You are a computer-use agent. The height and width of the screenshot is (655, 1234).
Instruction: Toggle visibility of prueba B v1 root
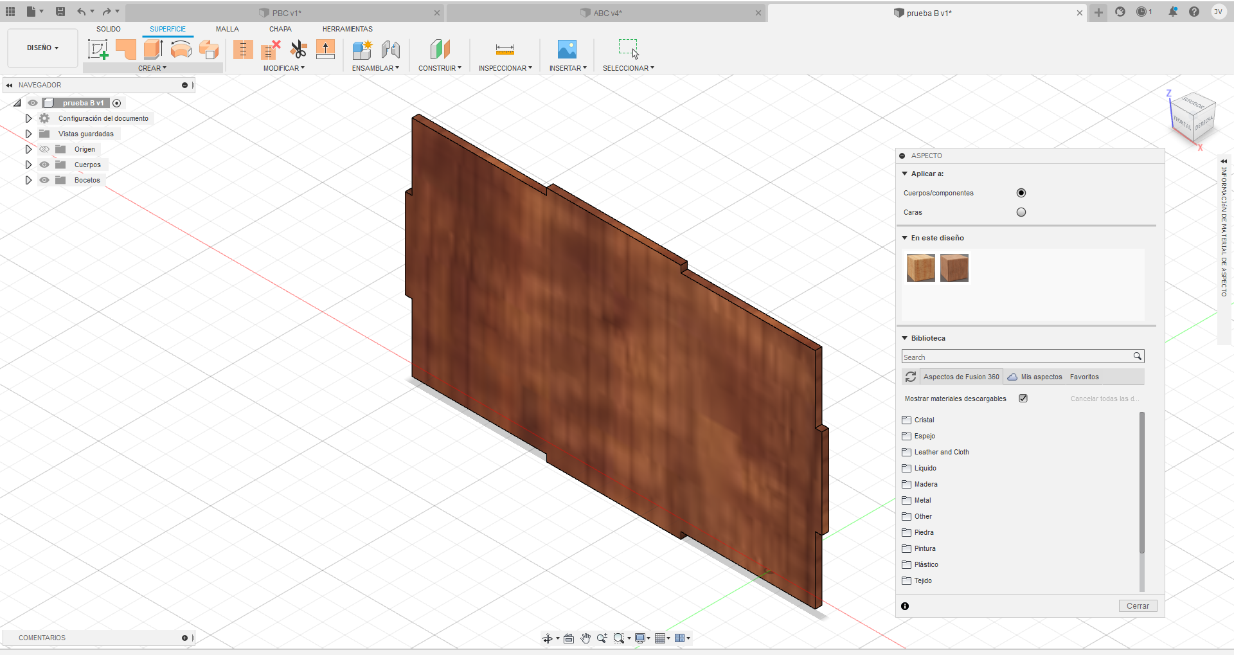[x=33, y=103]
